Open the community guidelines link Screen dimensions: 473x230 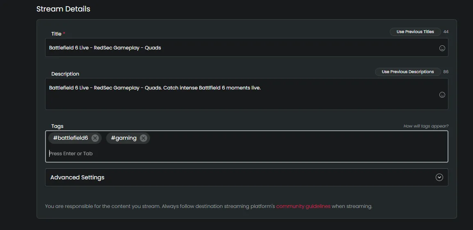303,206
